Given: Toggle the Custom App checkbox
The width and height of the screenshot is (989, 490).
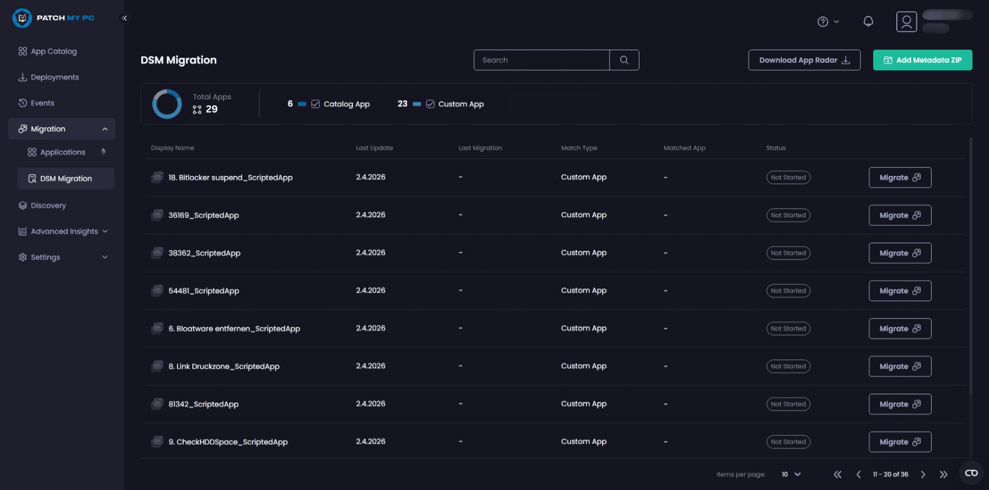Looking at the screenshot, I should coord(431,104).
